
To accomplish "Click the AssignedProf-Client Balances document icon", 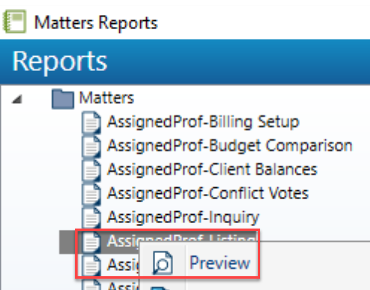I will tap(91, 170).
